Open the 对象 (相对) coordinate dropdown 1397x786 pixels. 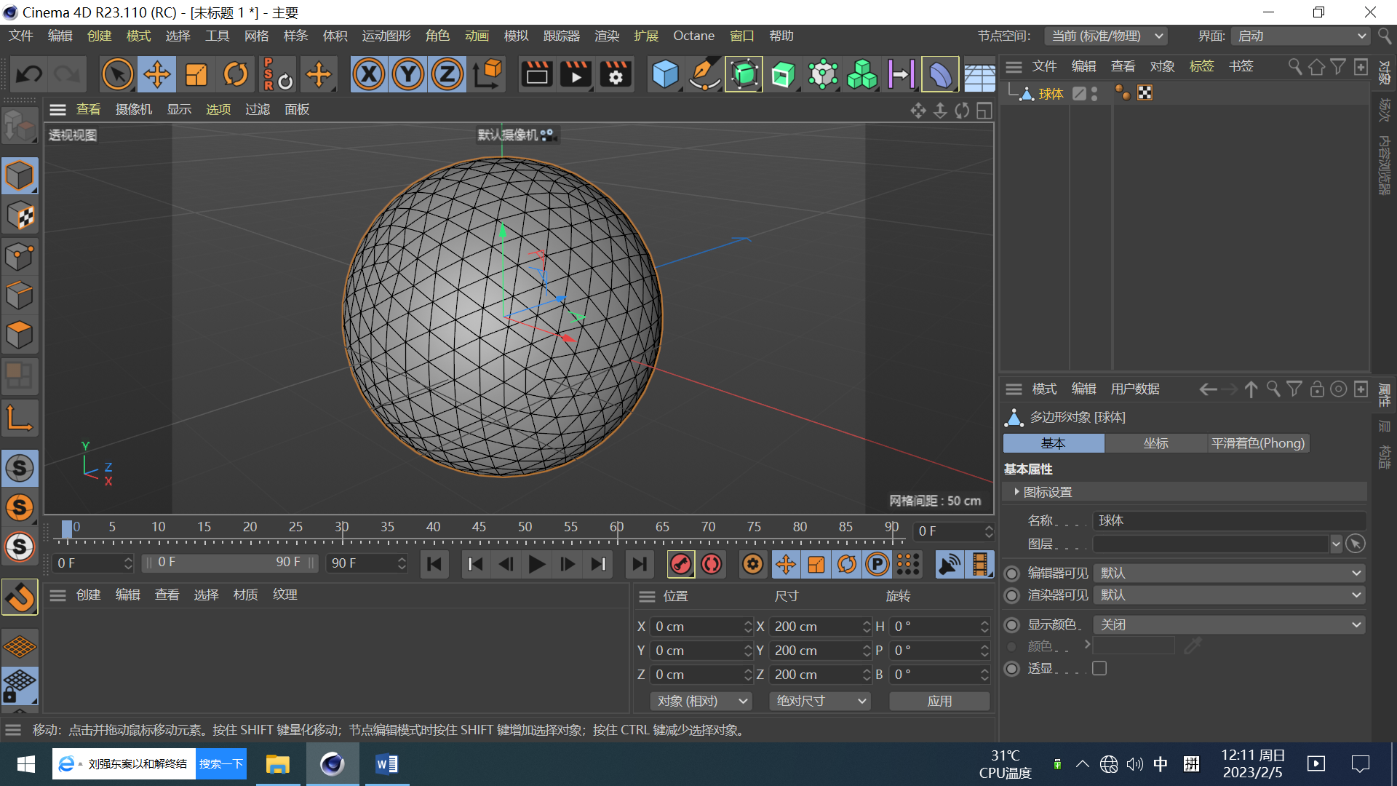(x=701, y=701)
